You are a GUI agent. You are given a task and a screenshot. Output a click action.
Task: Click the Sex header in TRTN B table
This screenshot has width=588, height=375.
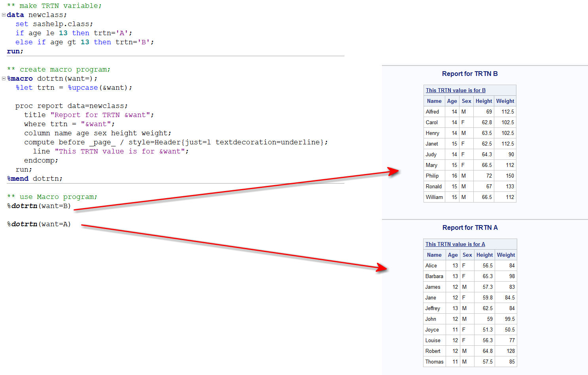[x=466, y=101]
